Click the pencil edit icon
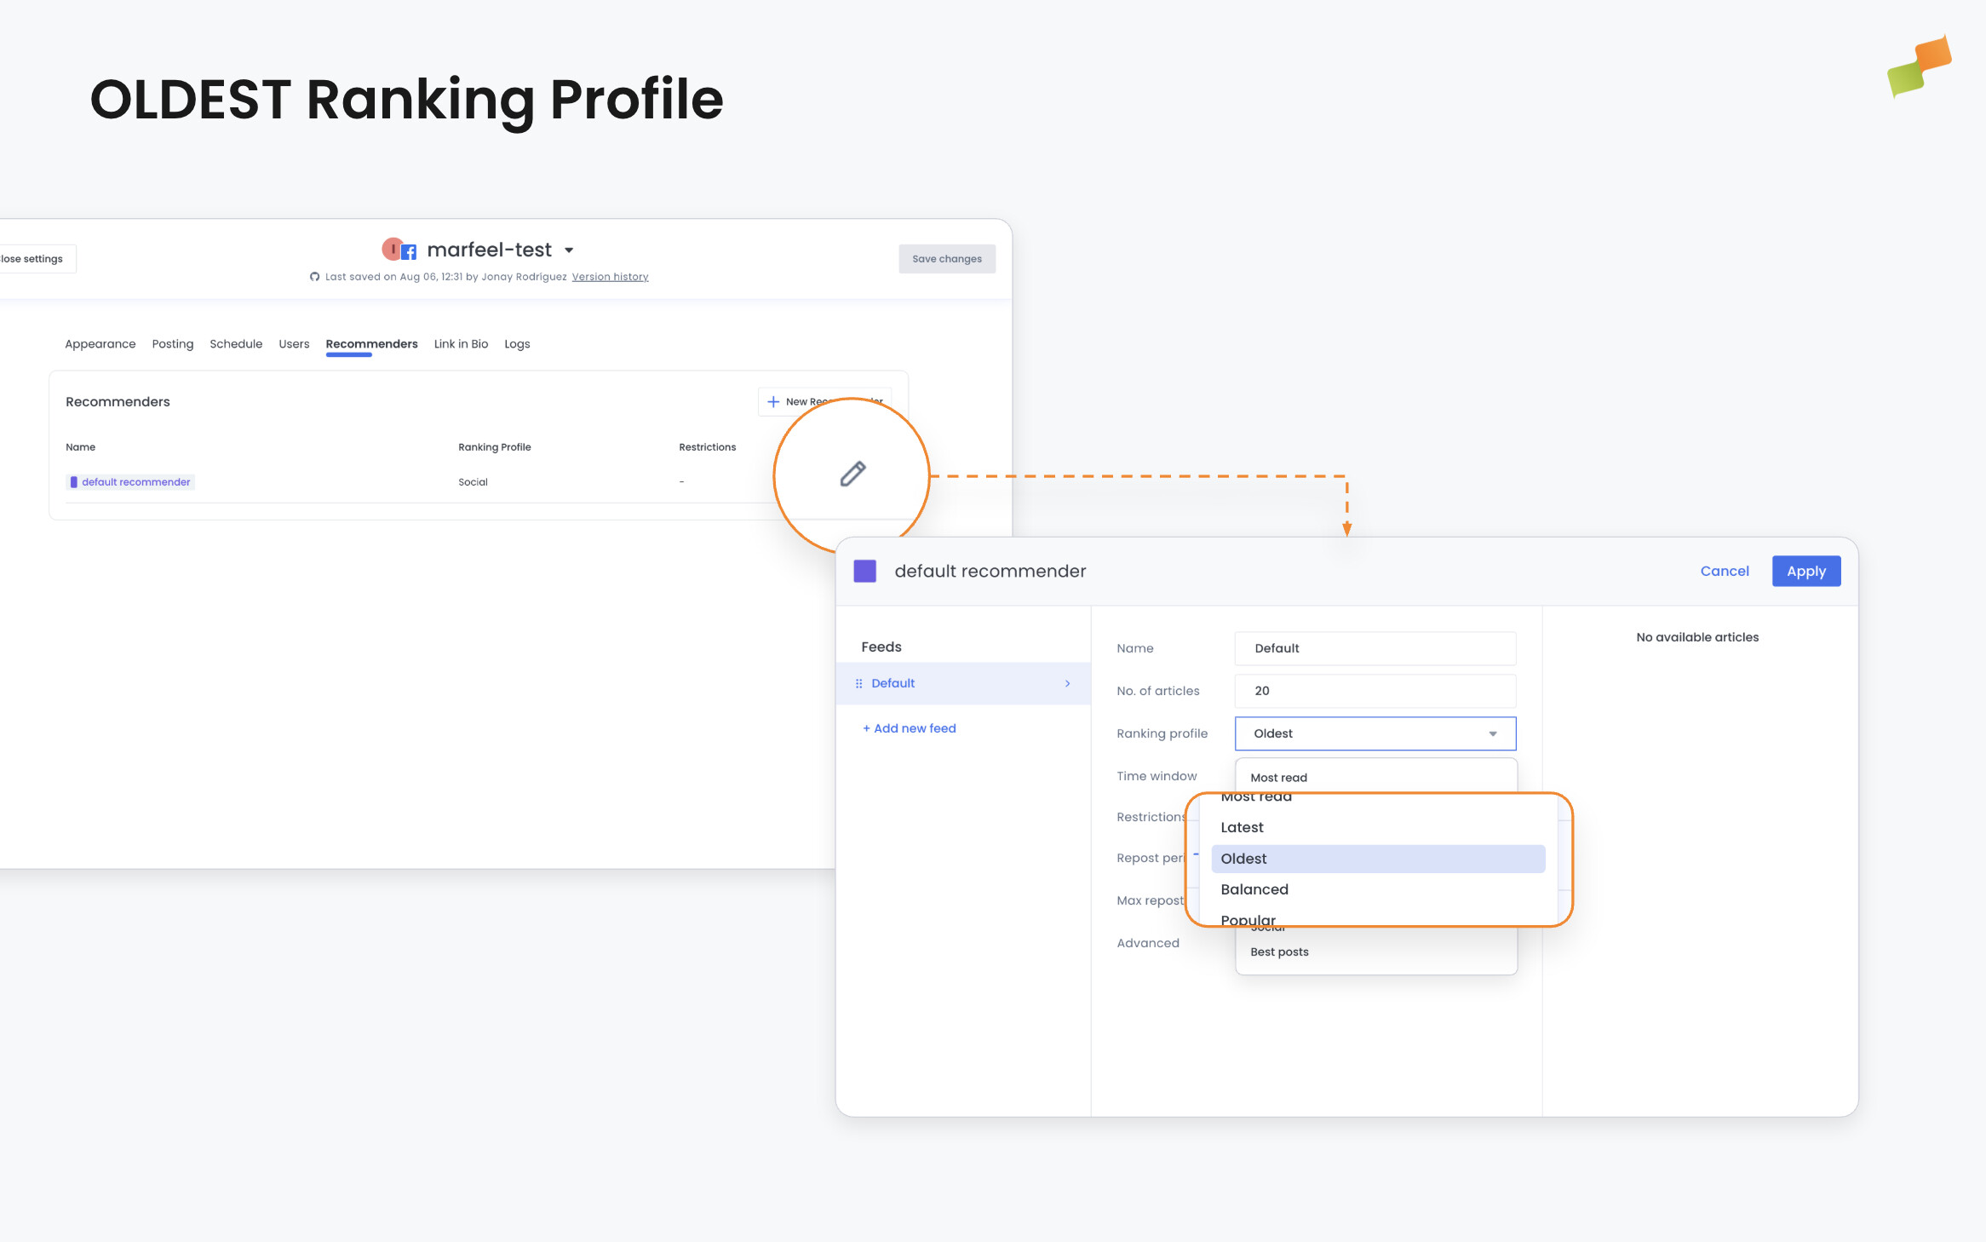This screenshot has width=1986, height=1242. click(x=852, y=474)
